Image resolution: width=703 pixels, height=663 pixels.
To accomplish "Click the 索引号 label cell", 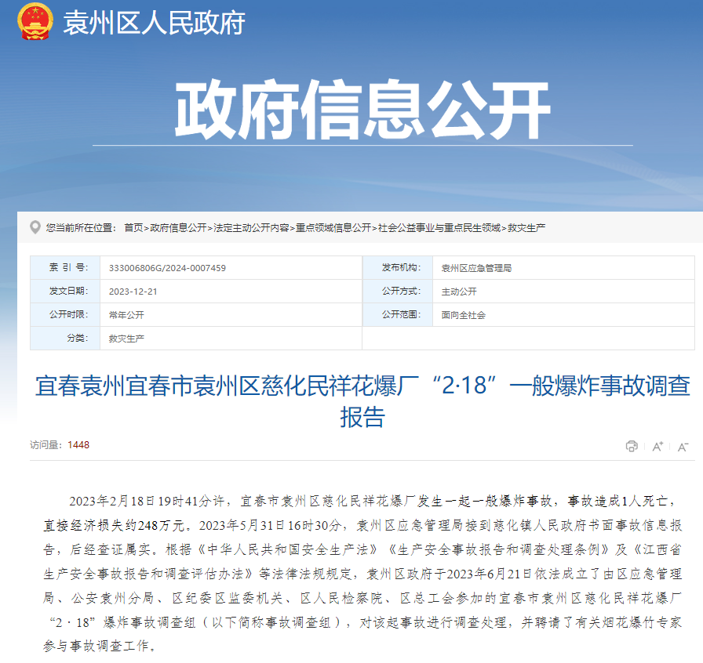I will (65, 268).
